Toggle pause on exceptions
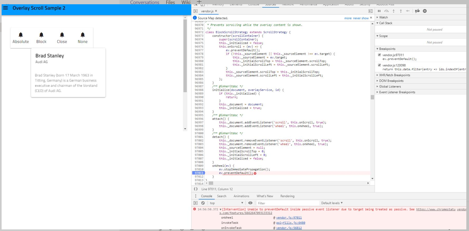Screen dimensions: 469x231 425,11
